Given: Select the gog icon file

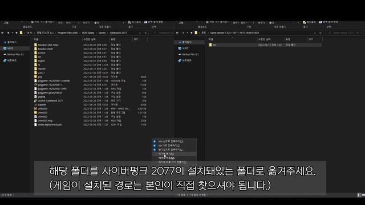Looking at the screenshot, I should 40,77.
